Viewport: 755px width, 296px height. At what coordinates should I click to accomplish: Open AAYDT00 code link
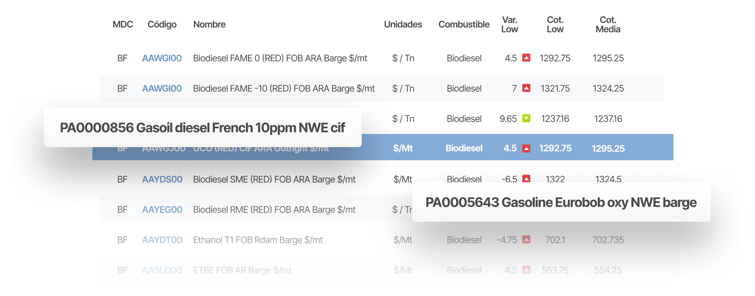point(162,240)
